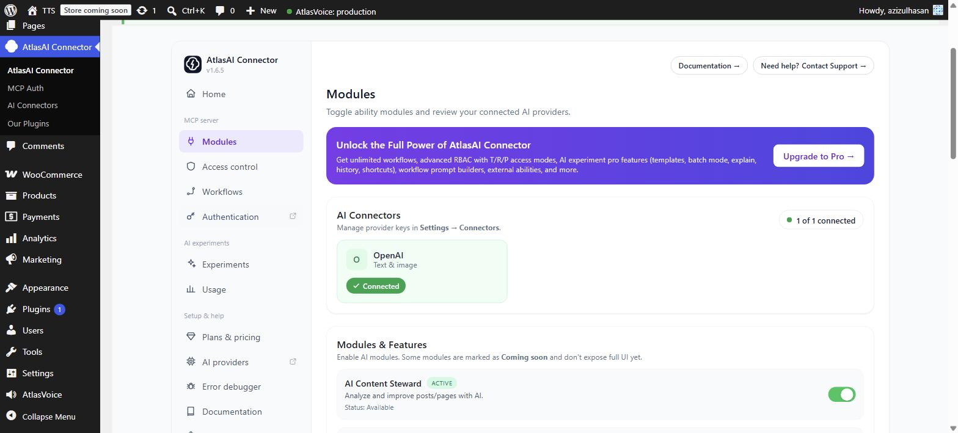Click the Plugins update count badge

(x=59, y=309)
